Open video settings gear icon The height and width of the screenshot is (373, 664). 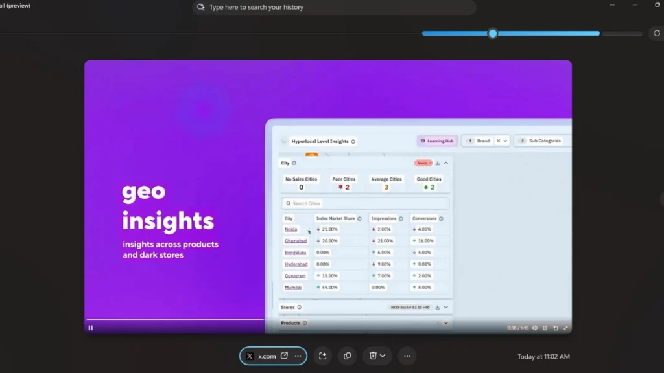point(545,328)
